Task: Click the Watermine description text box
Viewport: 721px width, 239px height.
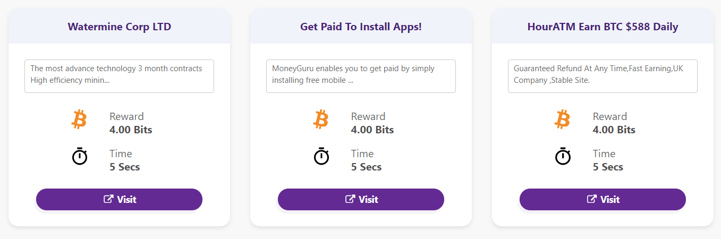Action: point(119,76)
